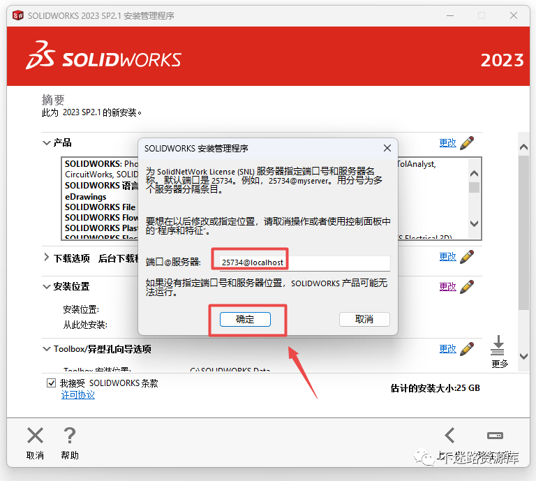Collapse the Toolbox/异型孔向导选项 section
Screen dimensions: 536x481
(x=46, y=349)
